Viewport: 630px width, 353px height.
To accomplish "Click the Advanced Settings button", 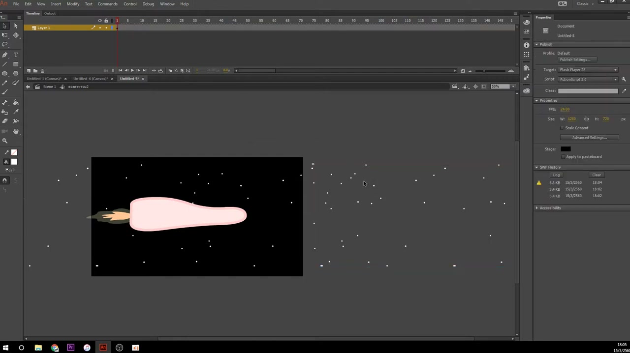I will [x=589, y=138].
